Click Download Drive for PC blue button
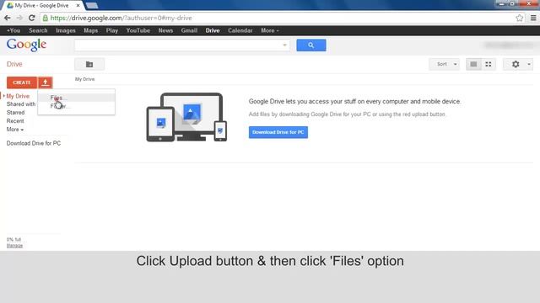Image resolution: width=540 pixels, height=303 pixels. coord(278,132)
